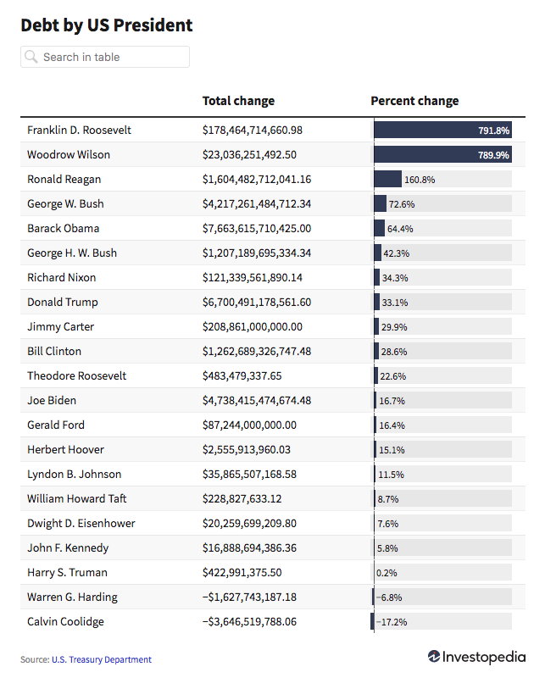The image size is (545, 678).
Task: Click George W. Bush's 72.6% bar
Action: tap(381, 204)
